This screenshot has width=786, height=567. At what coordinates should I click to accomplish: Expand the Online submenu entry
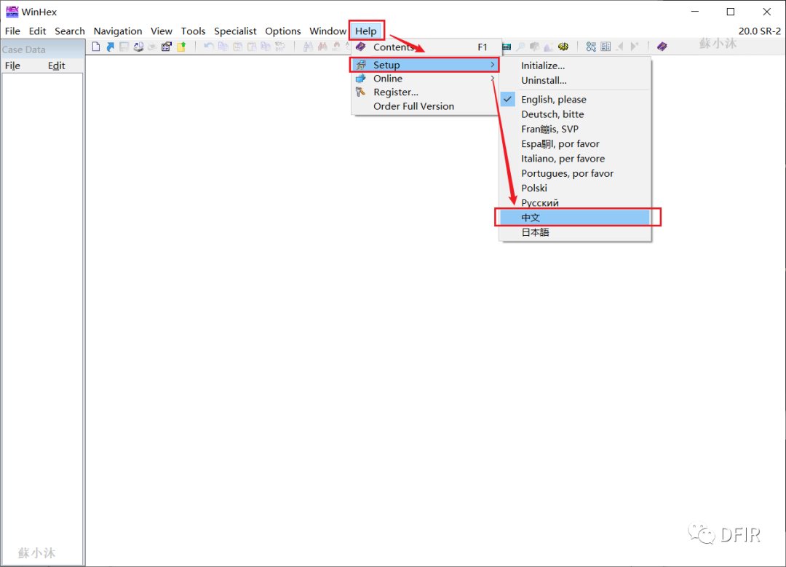(425, 78)
